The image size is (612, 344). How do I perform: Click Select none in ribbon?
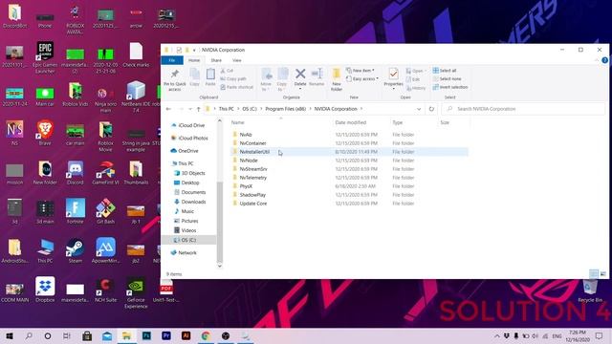coord(447,78)
